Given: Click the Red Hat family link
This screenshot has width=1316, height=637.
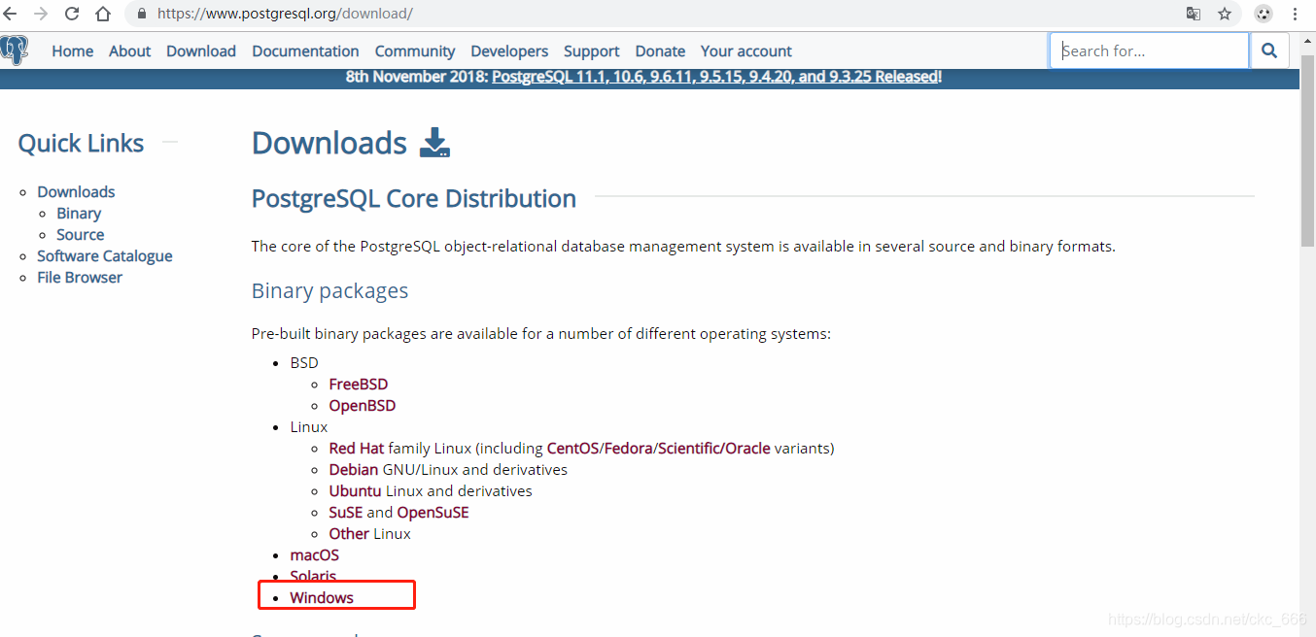Looking at the screenshot, I should tap(357, 449).
